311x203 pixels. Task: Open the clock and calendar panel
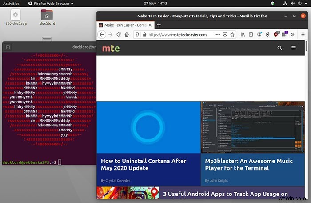pos(155,4)
